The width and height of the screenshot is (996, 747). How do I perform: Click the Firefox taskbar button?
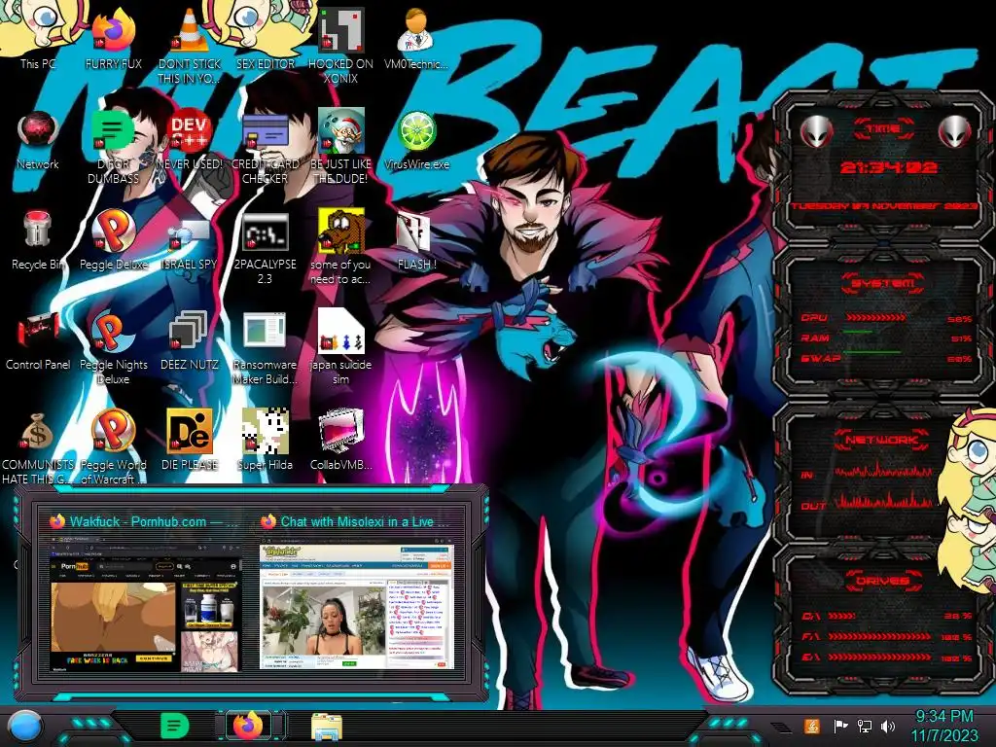tap(248, 725)
